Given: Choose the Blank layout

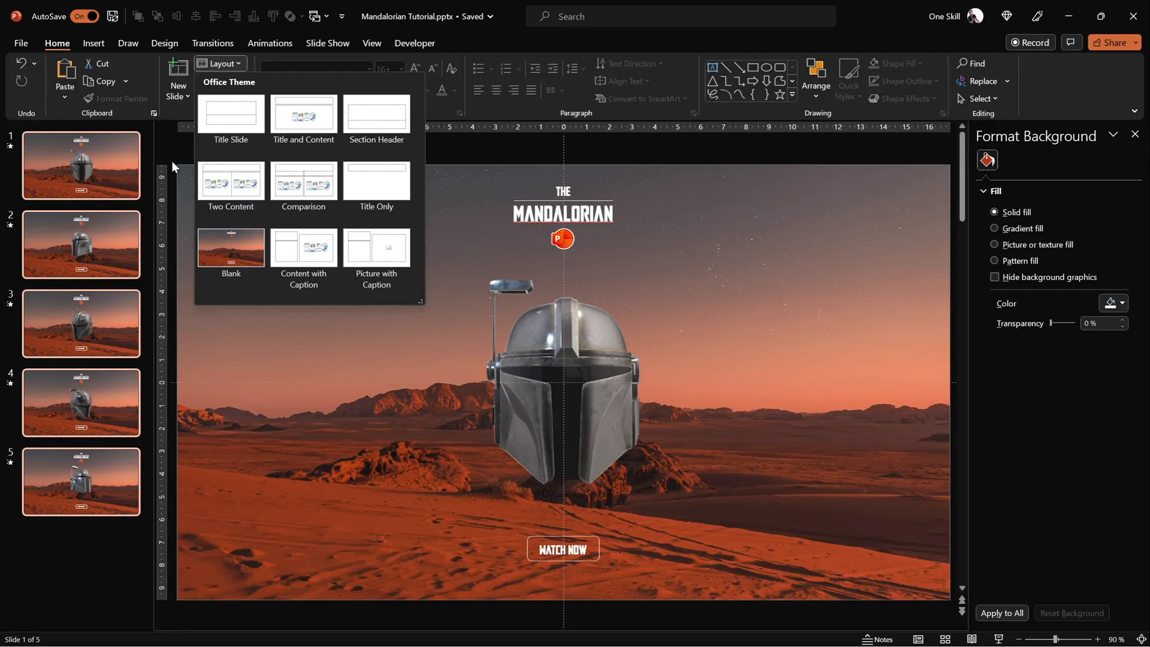Looking at the screenshot, I should coord(231,253).
